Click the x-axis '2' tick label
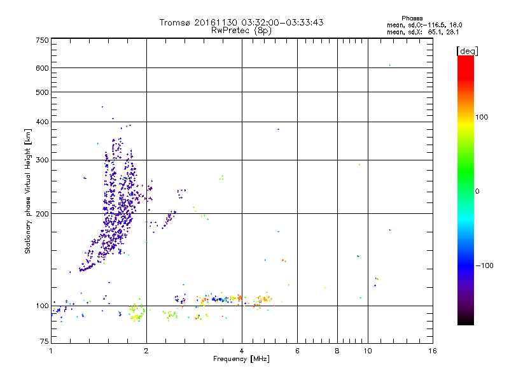The image size is (509, 382). [x=146, y=351]
